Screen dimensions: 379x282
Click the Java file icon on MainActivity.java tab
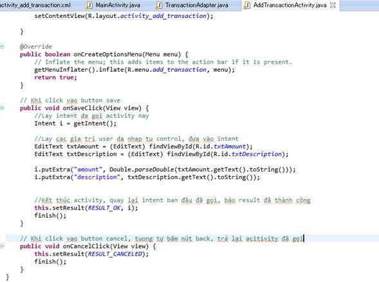click(x=89, y=5)
